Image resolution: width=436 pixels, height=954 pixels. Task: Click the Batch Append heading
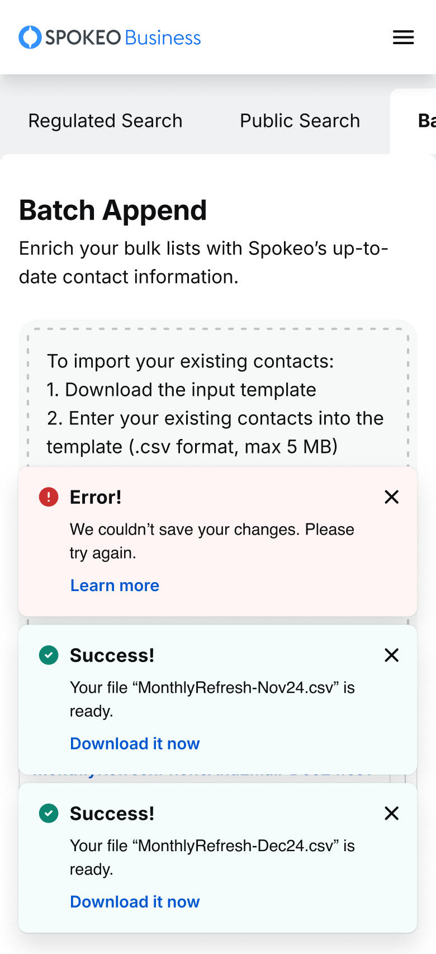coord(113,211)
